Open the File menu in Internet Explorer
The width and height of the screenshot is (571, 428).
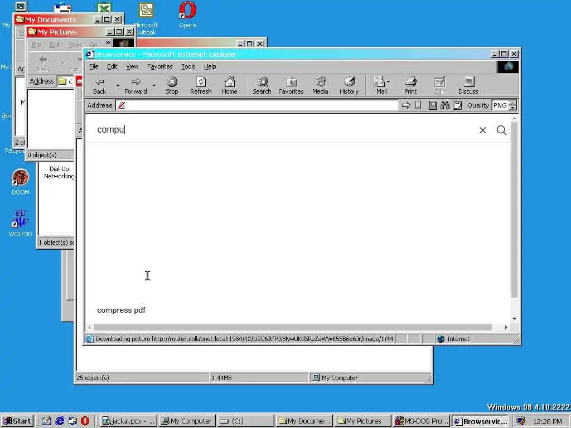tap(94, 66)
